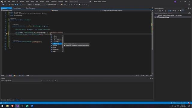Viewport: 192px width, 108px height.
Task: Switch to the GameManager.cs tab
Action: tap(31, 8)
